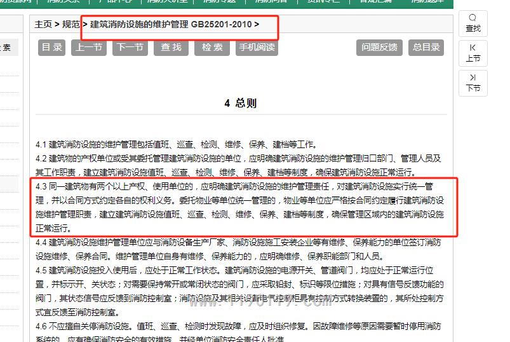Go to 主页 in the breadcrumb
Screen dimensions: 510x342
tap(43, 25)
